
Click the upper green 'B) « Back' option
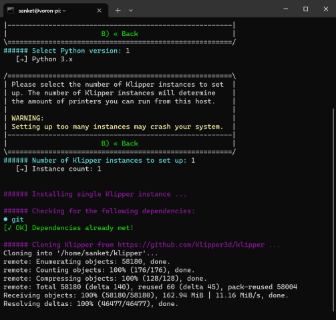(x=120, y=34)
